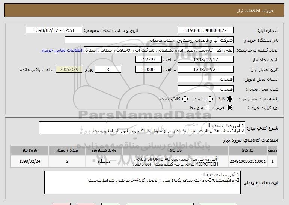Click the delivery province field همدان
Viewport: 289px width, 205px height.
click(x=206, y=79)
